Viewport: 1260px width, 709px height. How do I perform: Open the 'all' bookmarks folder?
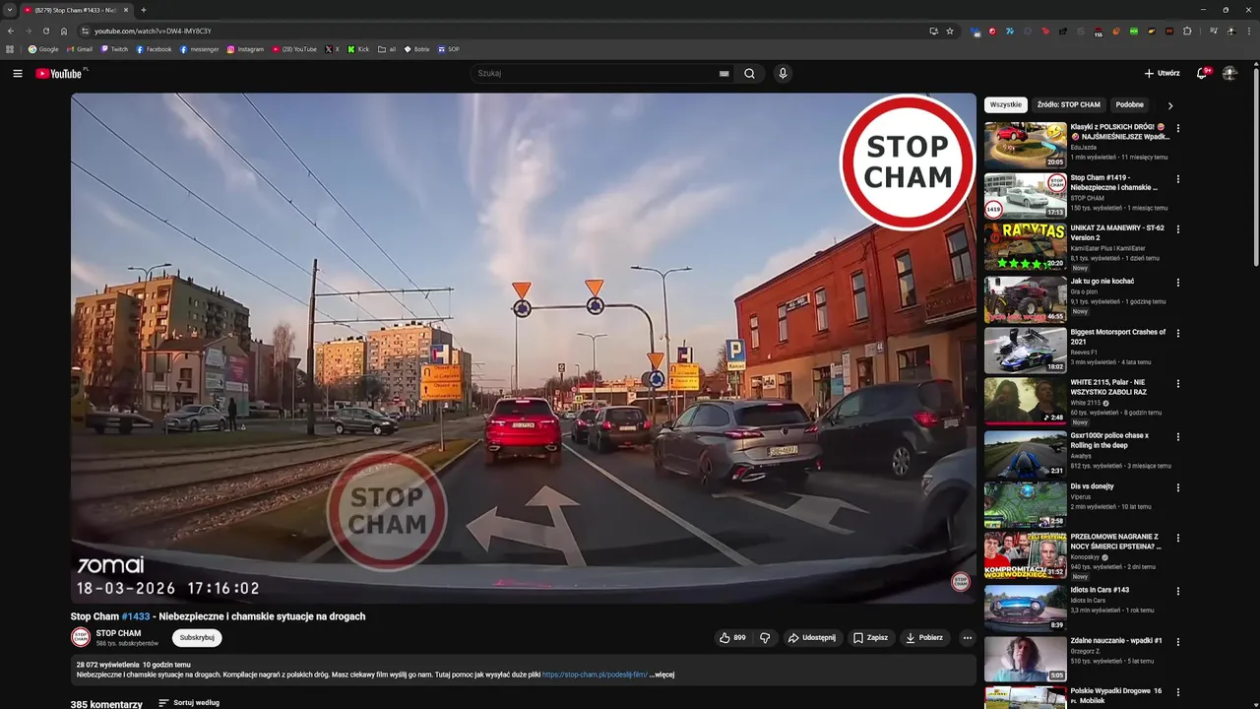pos(387,49)
